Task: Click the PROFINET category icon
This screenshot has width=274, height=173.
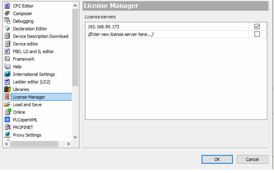Action: coord(7,127)
